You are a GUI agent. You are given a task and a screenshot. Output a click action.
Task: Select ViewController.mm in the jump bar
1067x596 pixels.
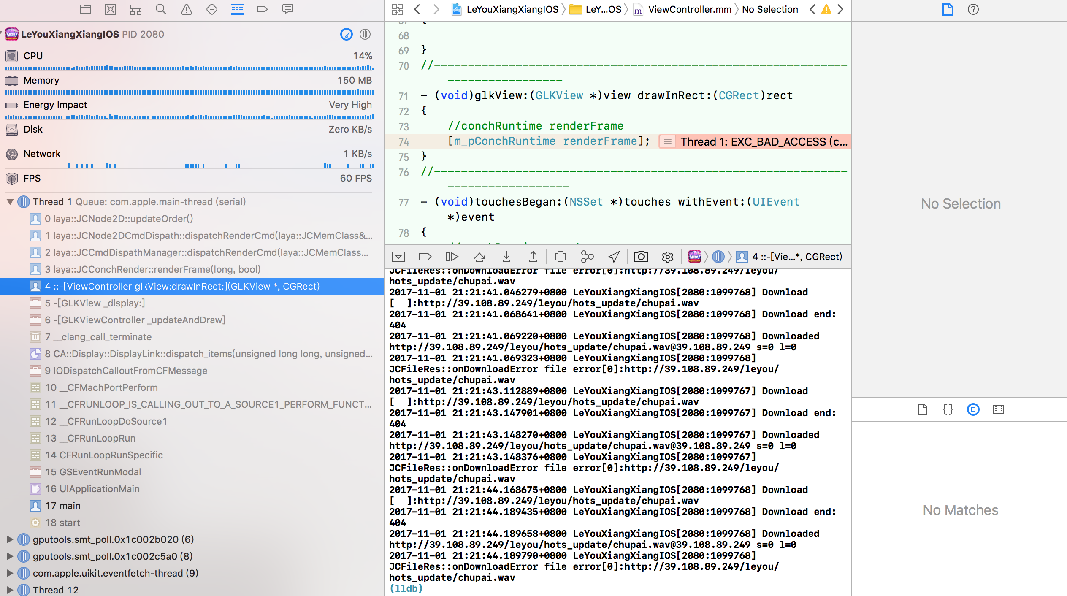(689, 9)
